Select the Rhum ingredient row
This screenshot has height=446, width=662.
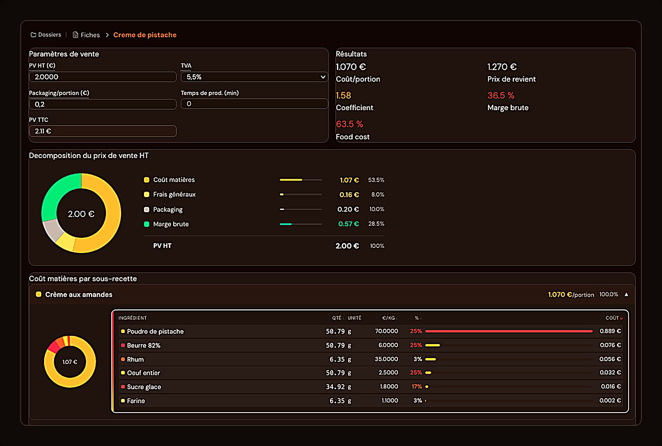pos(371,359)
